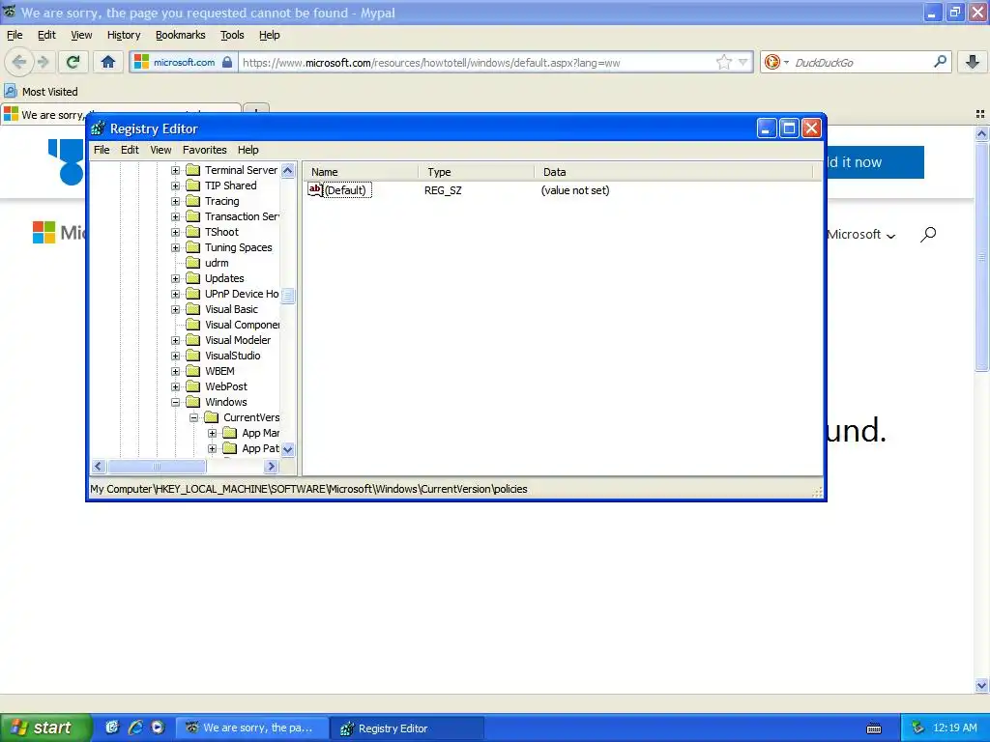
Task: Open the Microsoft dropdown on the webpage
Action: pyautogui.click(x=861, y=235)
